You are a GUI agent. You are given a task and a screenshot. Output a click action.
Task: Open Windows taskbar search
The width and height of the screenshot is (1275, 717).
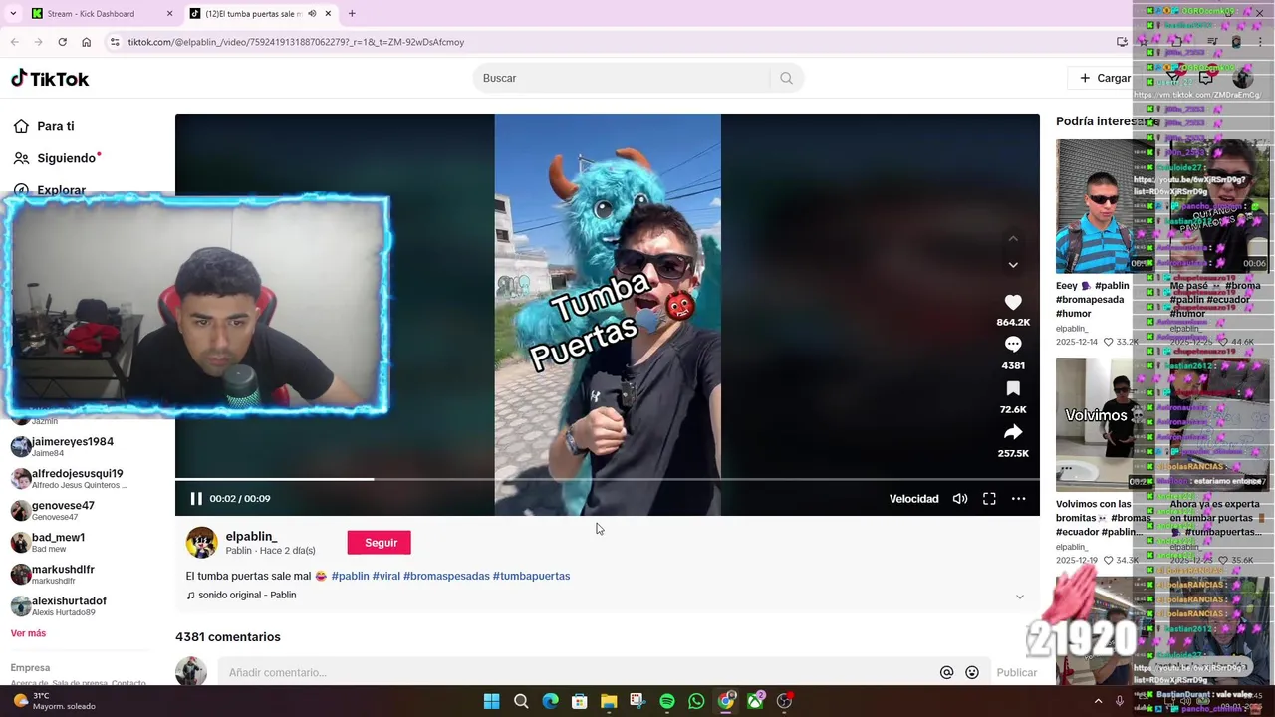click(x=521, y=702)
